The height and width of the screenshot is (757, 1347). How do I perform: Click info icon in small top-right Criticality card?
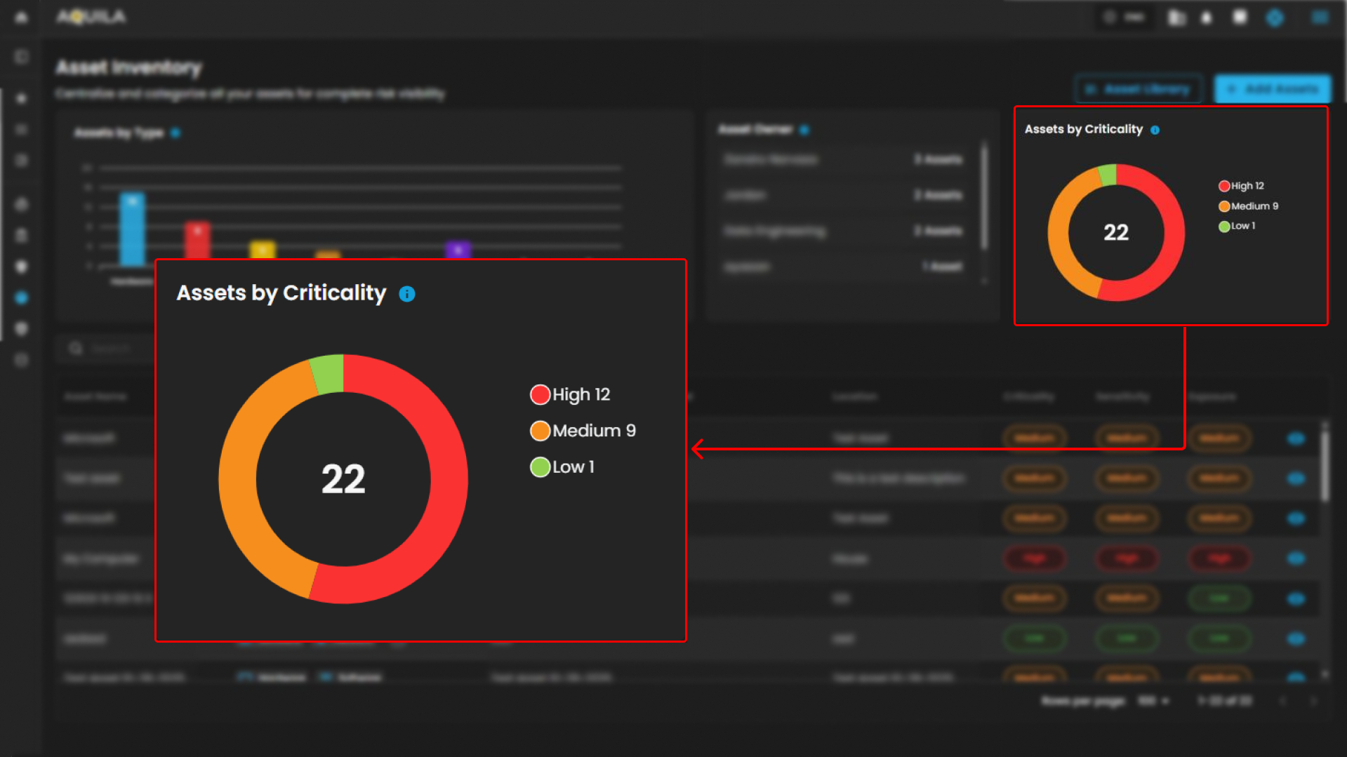point(1155,130)
